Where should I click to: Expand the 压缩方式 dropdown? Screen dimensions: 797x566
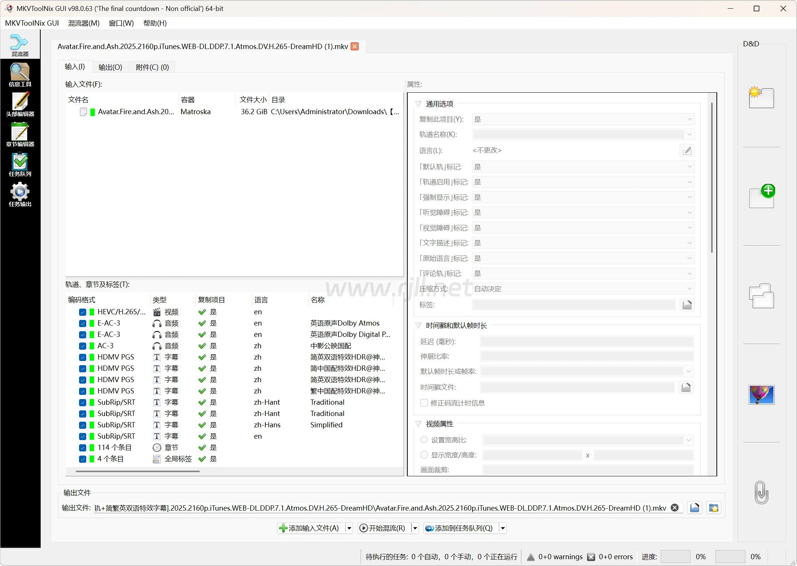(x=583, y=289)
